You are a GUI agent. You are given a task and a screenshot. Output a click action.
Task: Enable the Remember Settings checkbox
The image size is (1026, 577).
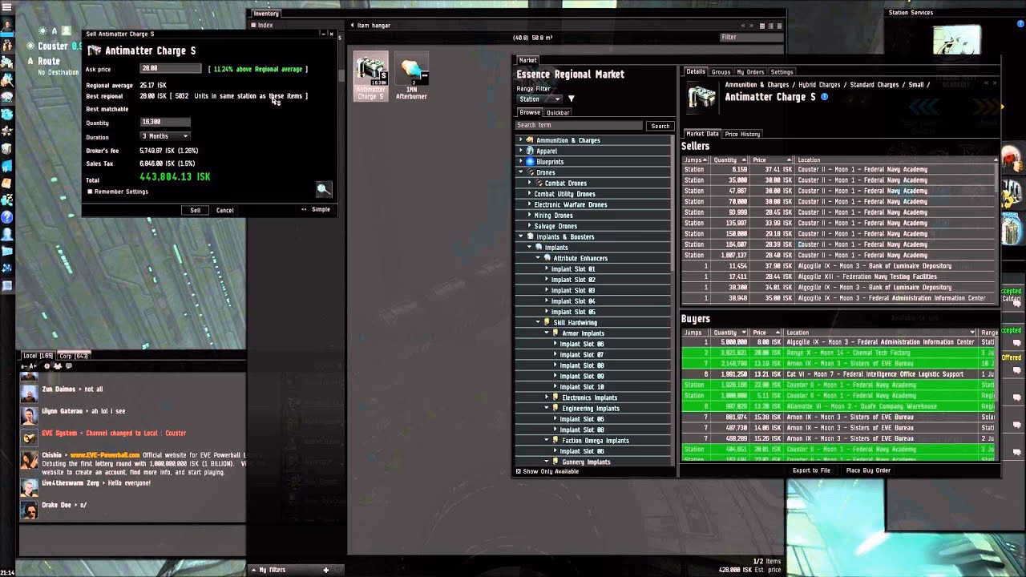[89, 192]
